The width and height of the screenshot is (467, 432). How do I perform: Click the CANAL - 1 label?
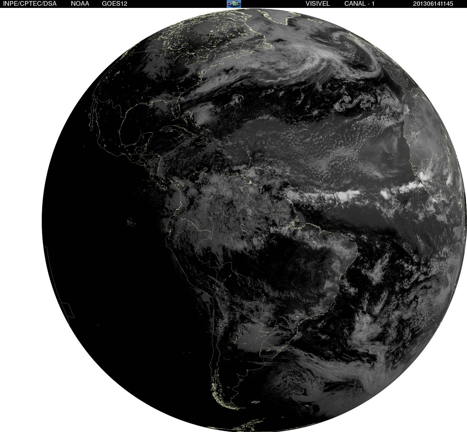click(x=359, y=4)
